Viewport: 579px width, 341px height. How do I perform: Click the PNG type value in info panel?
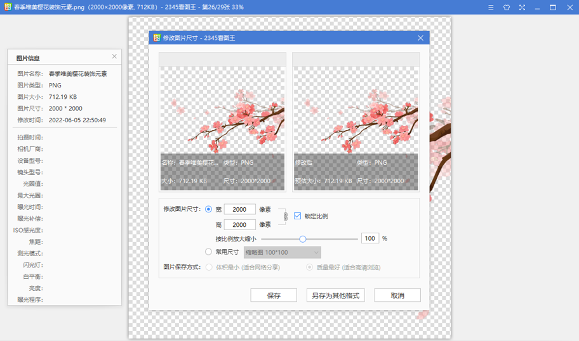click(55, 85)
